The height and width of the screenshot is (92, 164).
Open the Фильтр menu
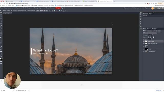point(36,8)
